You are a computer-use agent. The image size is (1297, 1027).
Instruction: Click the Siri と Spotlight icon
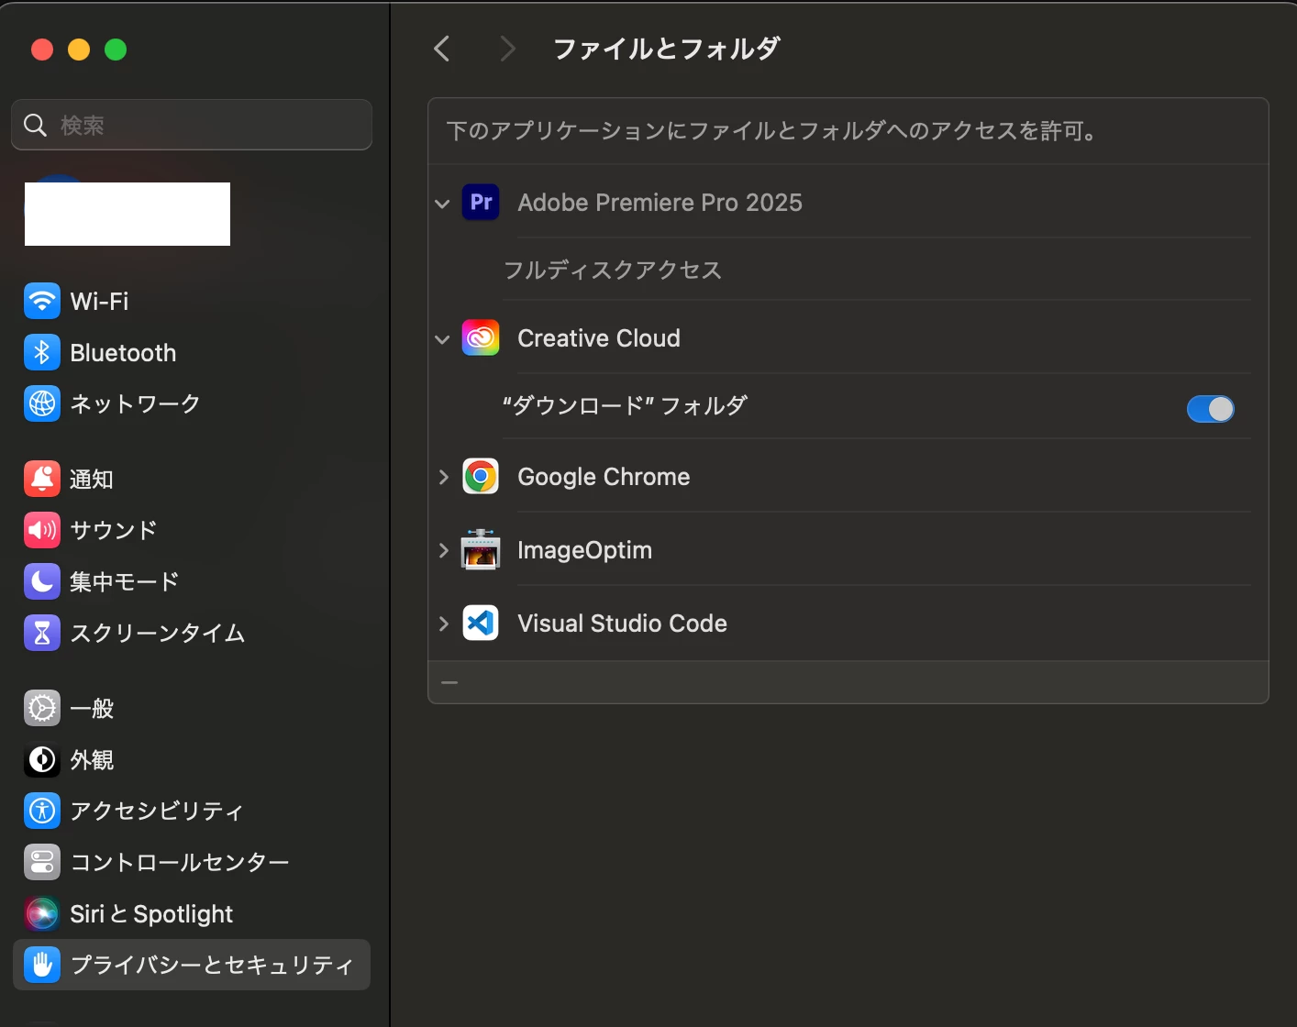click(x=42, y=913)
